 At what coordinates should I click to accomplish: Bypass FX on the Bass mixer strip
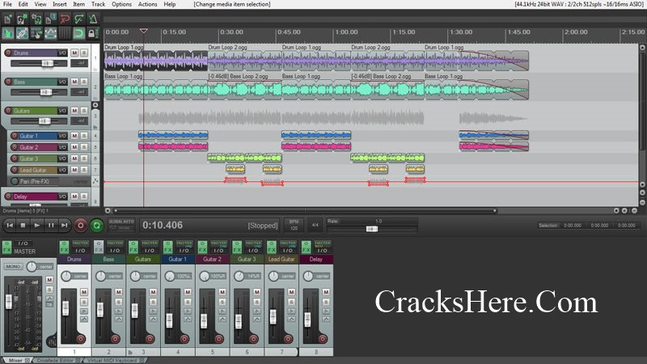point(99,248)
